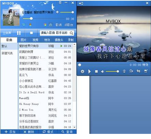Click playlist scrollbar down arrow

tap(74, 127)
